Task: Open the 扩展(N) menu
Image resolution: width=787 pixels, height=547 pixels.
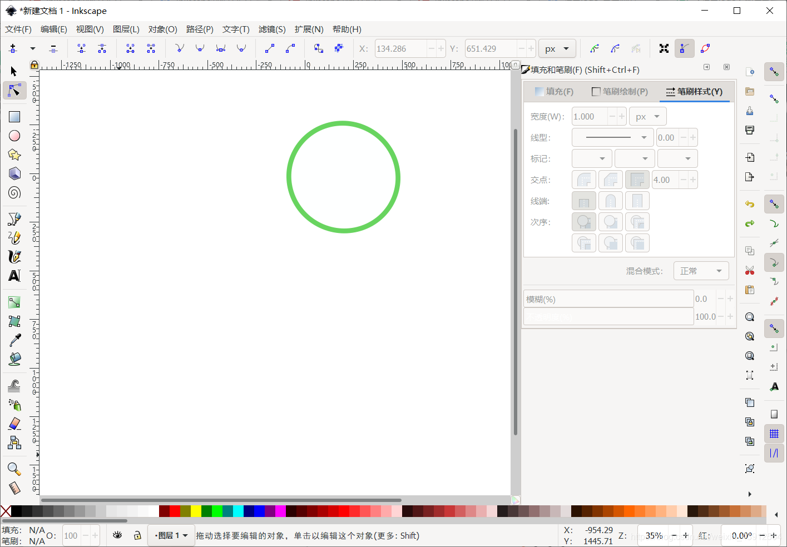Action: [309, 29]
